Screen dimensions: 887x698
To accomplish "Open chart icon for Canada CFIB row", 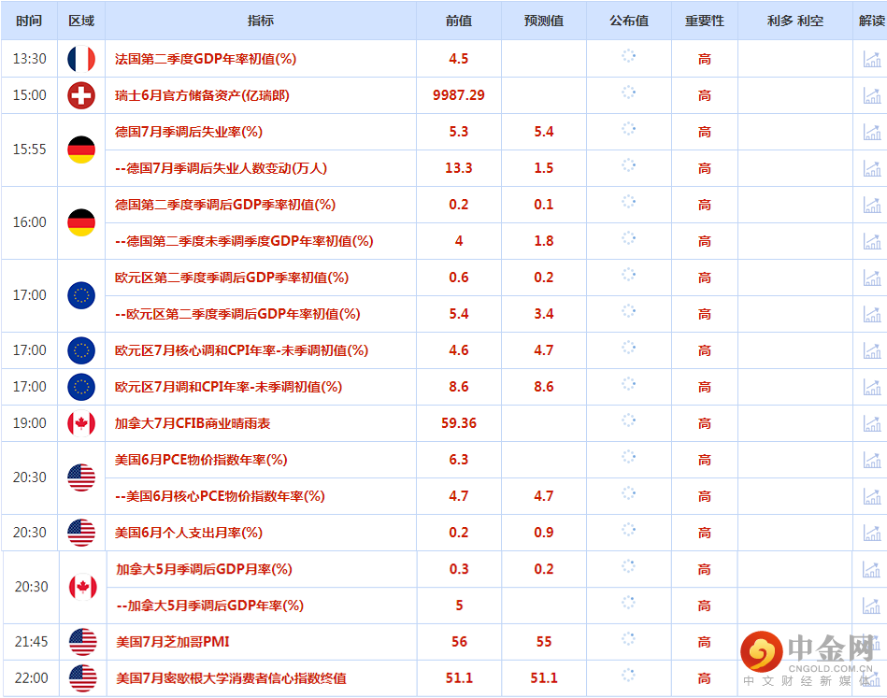I will tap(872, 423).
